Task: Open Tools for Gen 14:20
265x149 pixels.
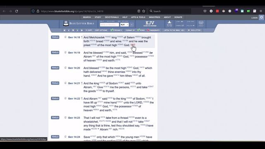Action: click(x=55, y=68)
